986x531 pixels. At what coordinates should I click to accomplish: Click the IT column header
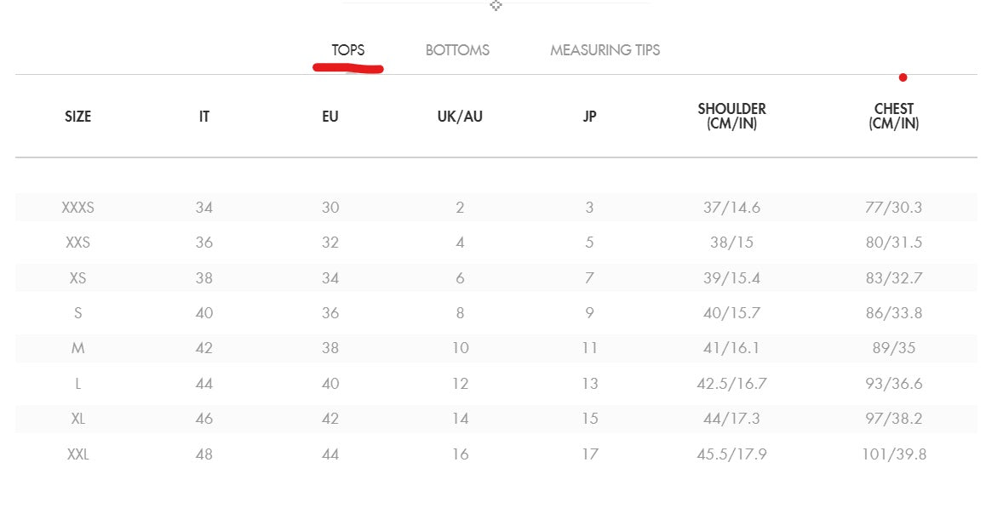pos(204,117)
